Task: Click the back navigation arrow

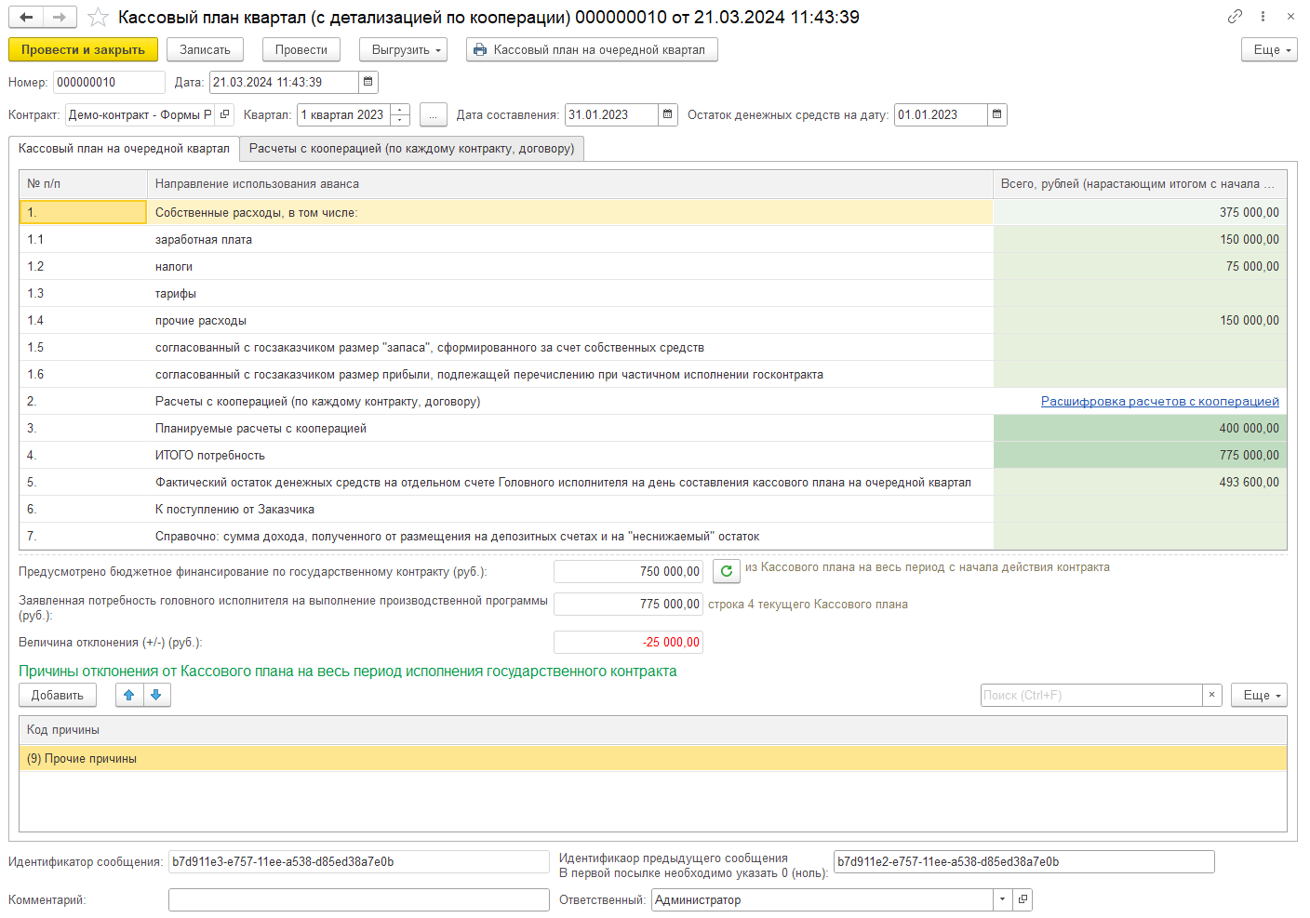Action: tap(26, 17)
